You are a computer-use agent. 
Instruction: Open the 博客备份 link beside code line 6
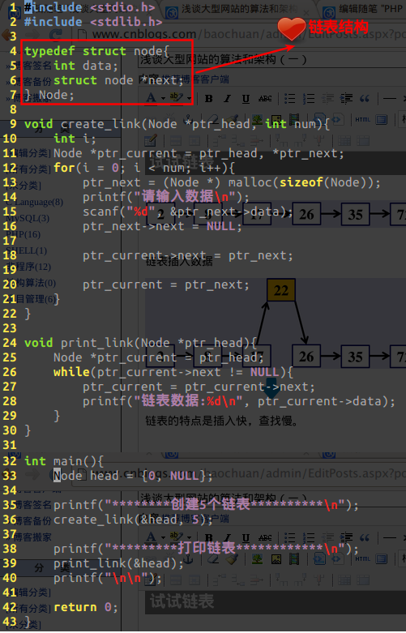point(32,82)
